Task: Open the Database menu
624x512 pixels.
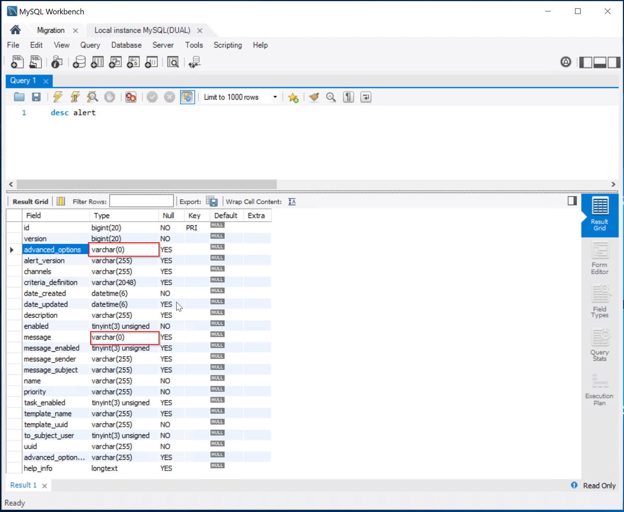Action: click(126, 45)
